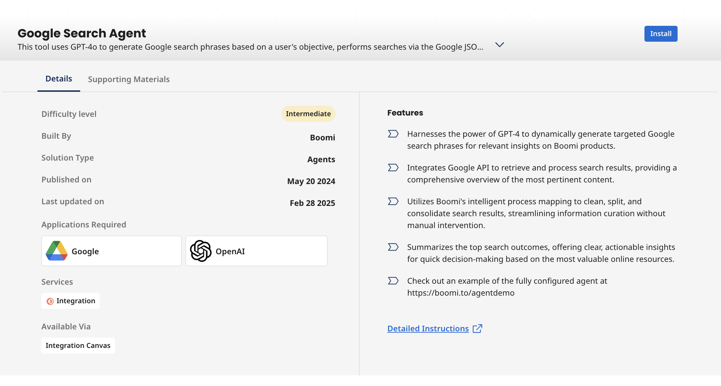The width and height of the screenshot is (721, 386).
Task: Click the Google Search Agent title
Action: click(82, 33)
